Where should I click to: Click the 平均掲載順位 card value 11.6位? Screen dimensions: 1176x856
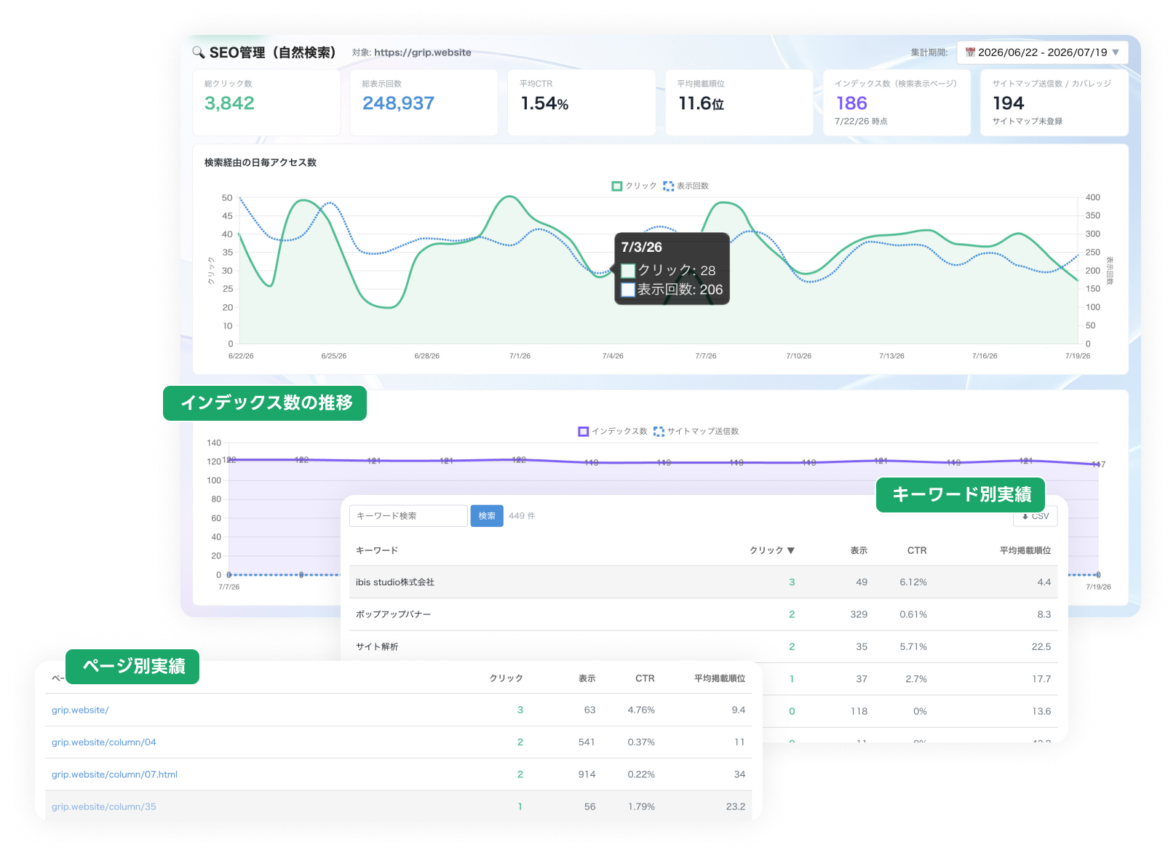701,103
